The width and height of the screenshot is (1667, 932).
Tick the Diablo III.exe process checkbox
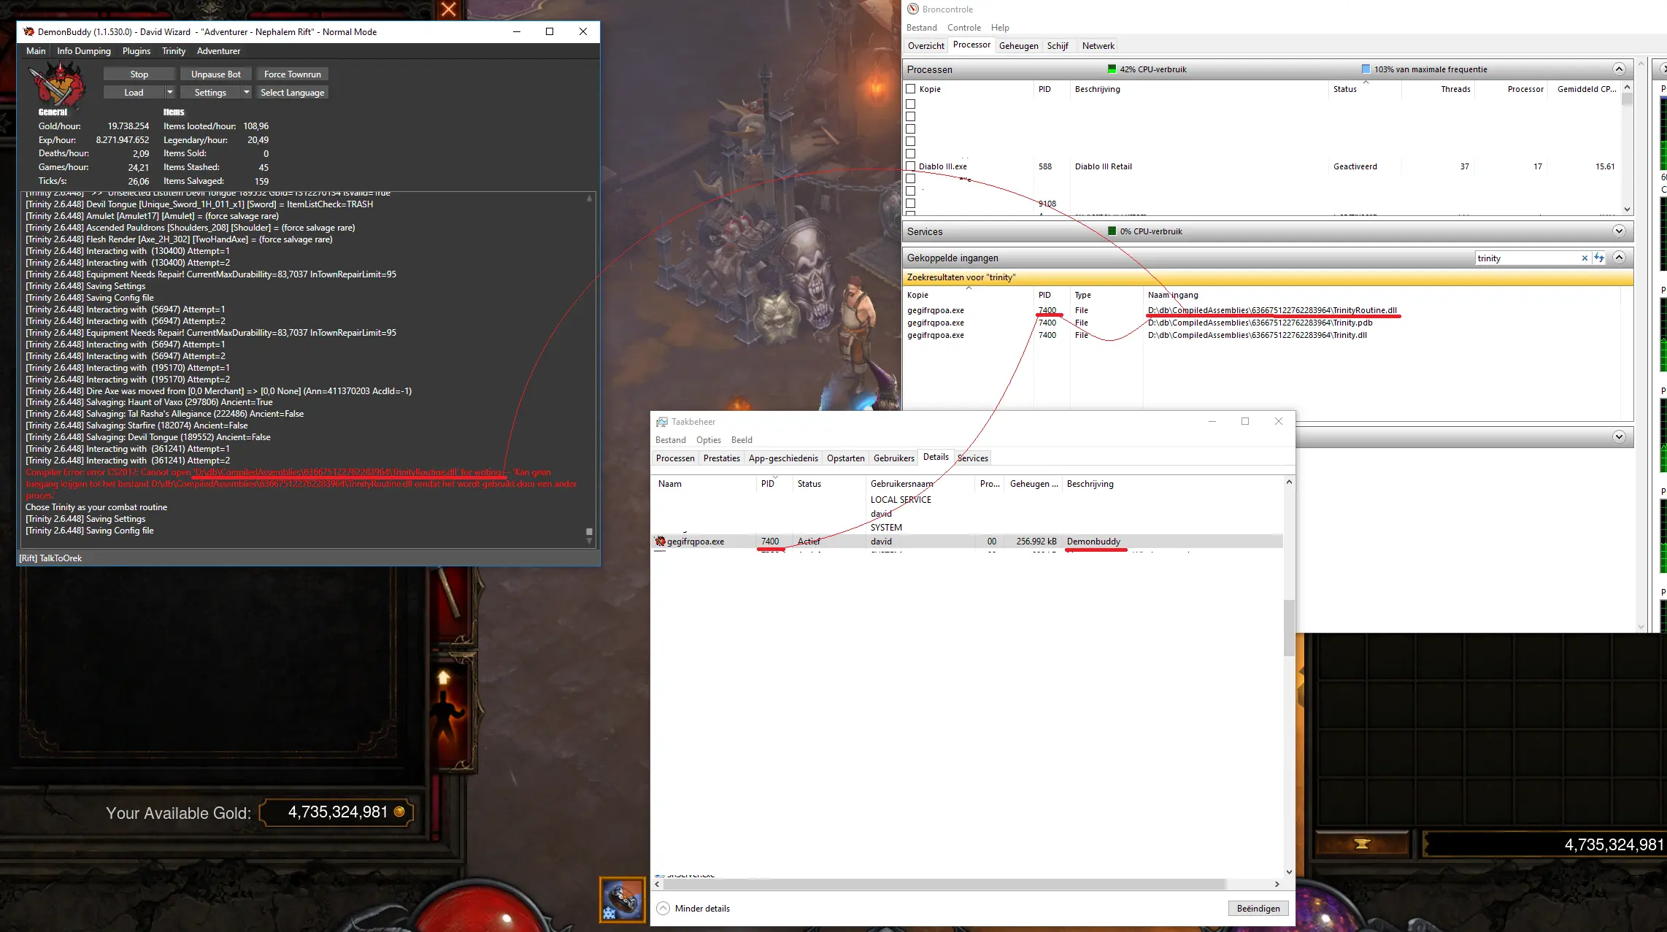(x=910, y=166)
